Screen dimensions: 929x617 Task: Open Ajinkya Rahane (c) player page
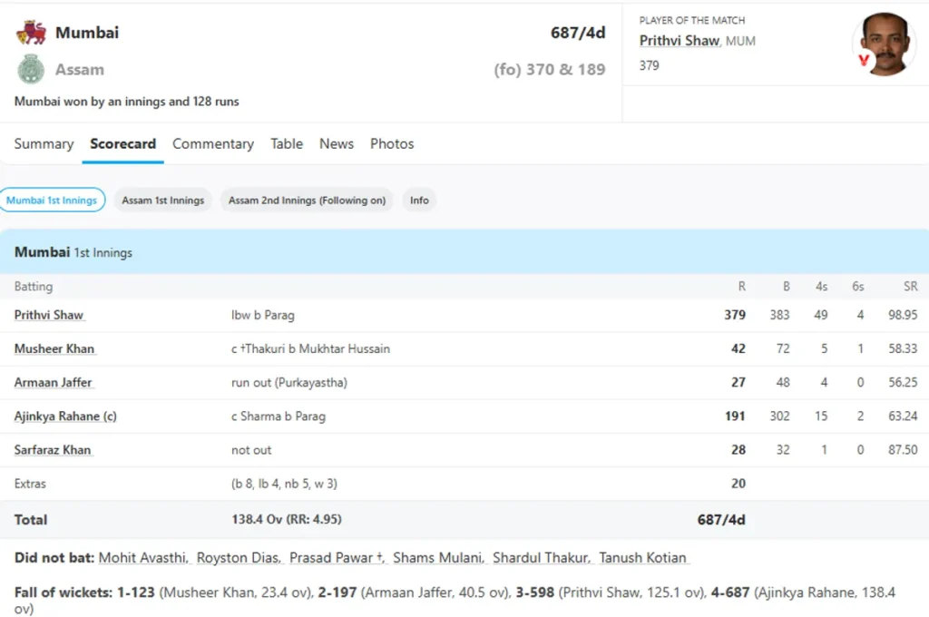tap(65, 416)
